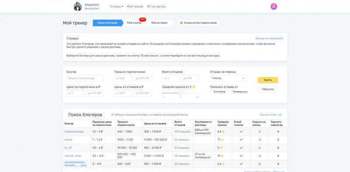Screen dimensions: 350x172
Task: Download report via Скачать отчет .xls
Action: [270, 115]
